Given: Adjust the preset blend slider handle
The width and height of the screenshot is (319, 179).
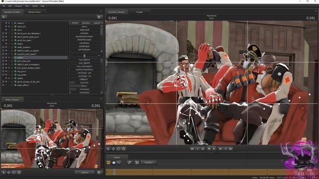Looking at the screenshot, I should click(84, 55).
